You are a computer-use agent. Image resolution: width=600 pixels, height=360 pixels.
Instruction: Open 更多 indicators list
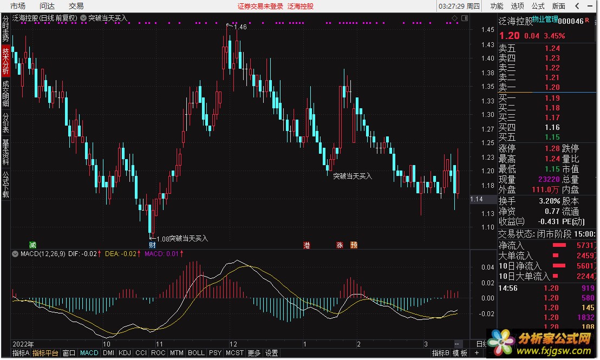tap(254, 353)
